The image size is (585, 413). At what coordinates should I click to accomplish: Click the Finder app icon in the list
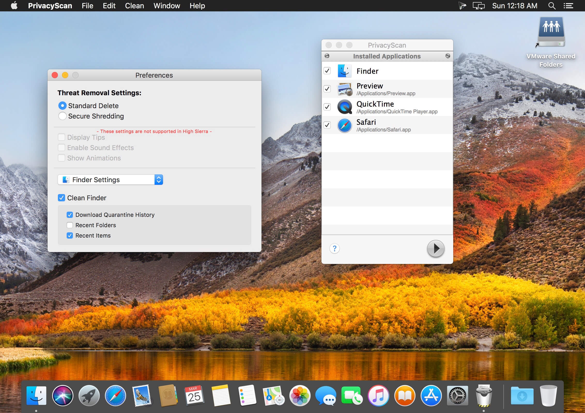pyautogui.click(x=344, y=71)
